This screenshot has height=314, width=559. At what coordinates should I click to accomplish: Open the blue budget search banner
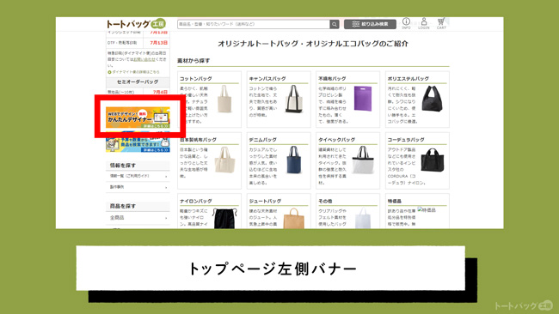tap(138, 142)
